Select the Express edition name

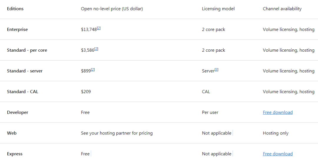(x=15, y=154)
